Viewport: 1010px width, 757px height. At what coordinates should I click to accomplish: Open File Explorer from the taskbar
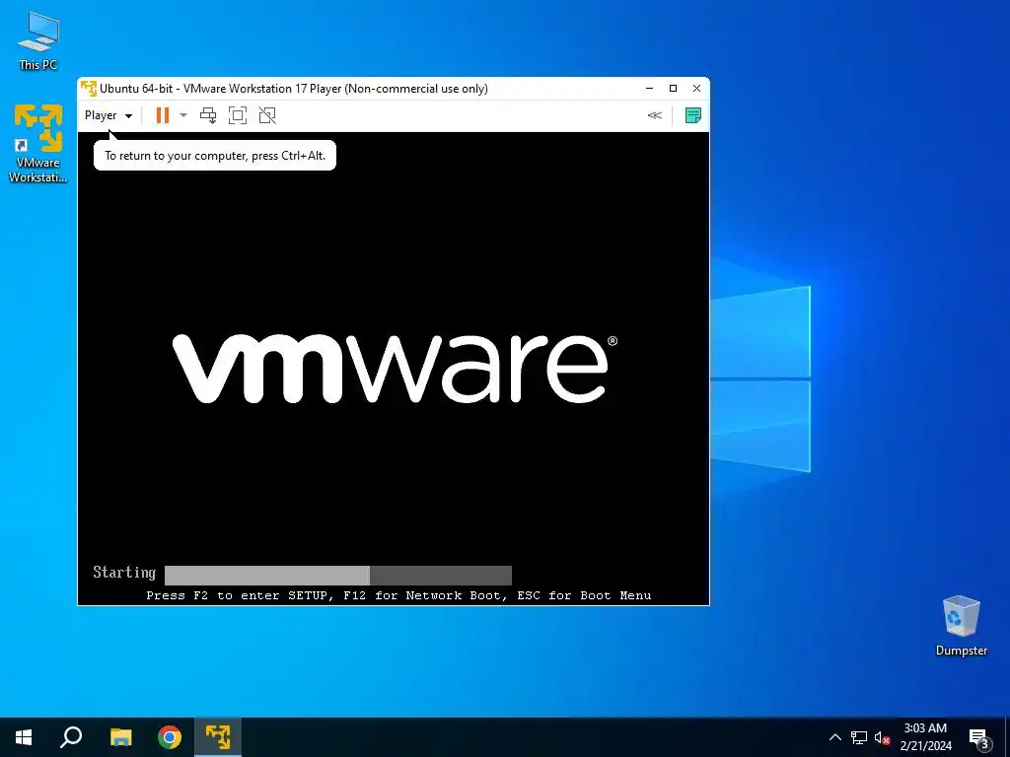120,737
